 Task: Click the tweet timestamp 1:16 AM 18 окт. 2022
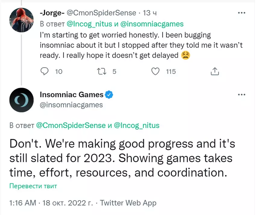(51, 203)
